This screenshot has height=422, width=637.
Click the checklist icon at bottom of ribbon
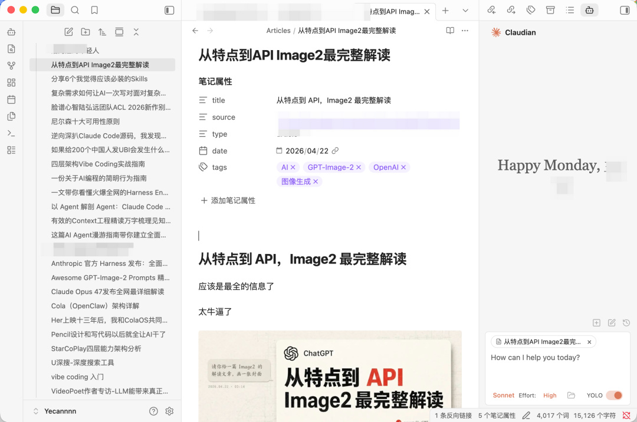(x=11, y=150)
